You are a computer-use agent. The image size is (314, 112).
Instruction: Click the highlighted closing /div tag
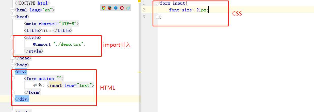(22, 99)
